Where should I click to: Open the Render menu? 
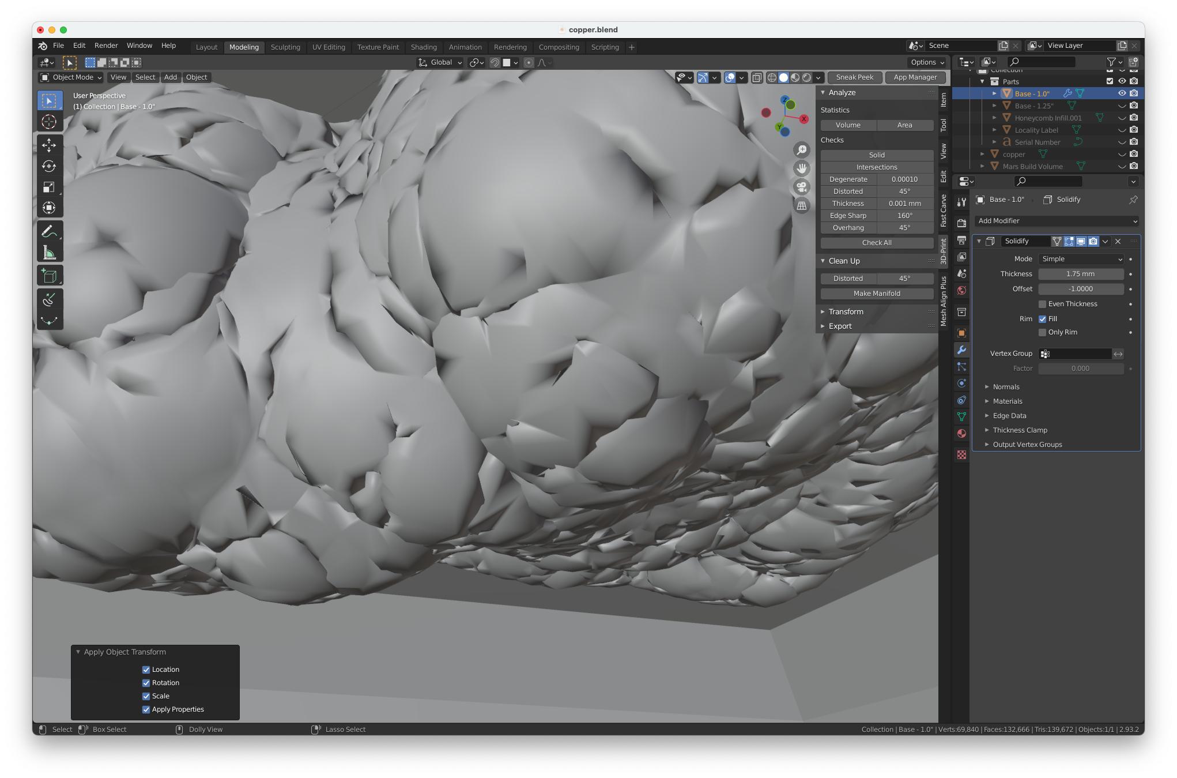point(106,46)
